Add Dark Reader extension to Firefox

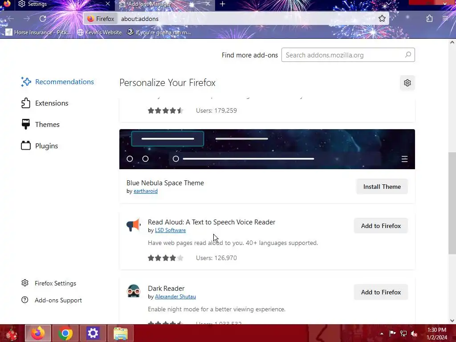click(x=381, y=292)
